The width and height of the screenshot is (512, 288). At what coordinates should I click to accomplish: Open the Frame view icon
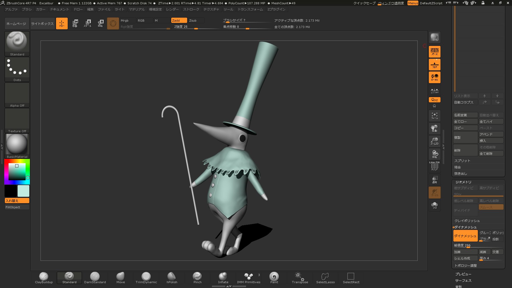(x=434, y=116)
